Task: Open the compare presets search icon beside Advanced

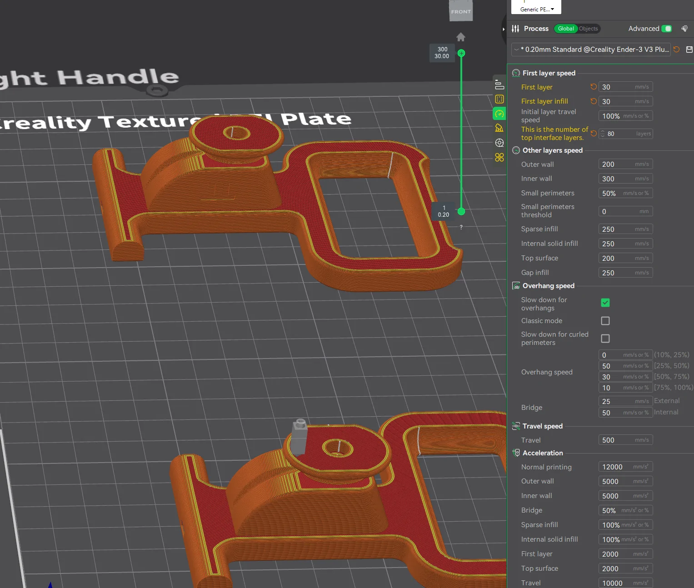Action: tap(684, 29)
